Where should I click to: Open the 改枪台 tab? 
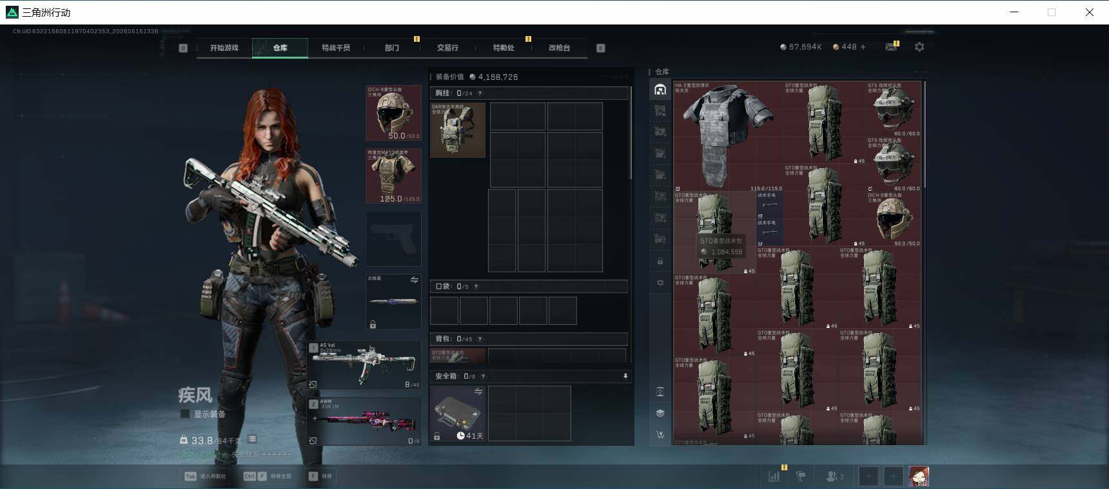[559, 48]
